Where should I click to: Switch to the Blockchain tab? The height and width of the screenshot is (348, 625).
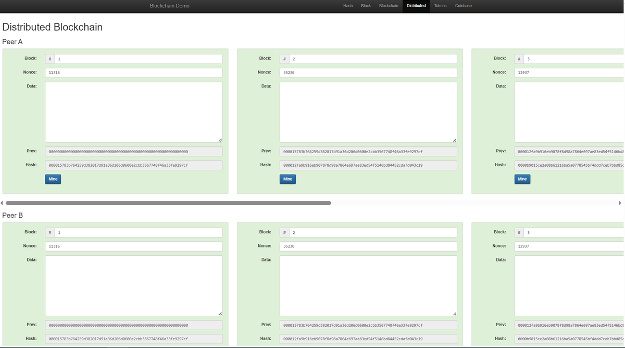389,6
